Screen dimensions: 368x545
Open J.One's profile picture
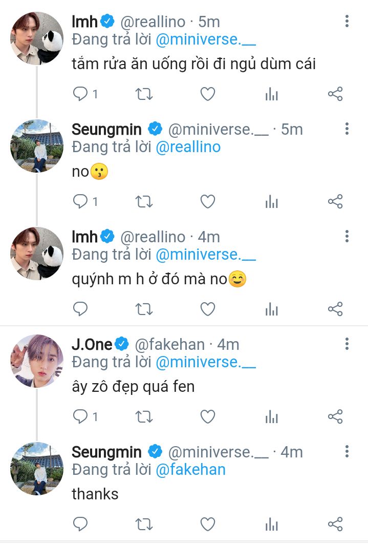click(36, 361)
